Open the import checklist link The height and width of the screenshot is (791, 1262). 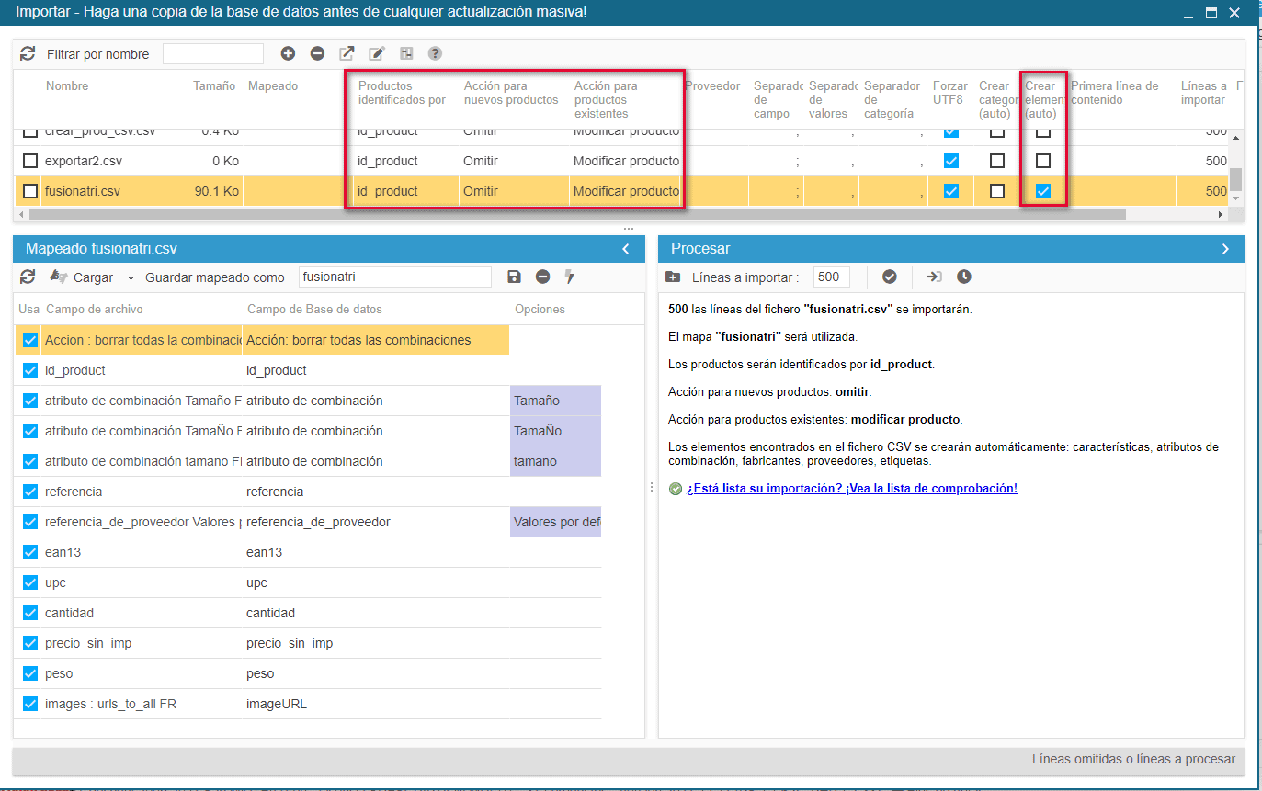pos(851,488)
